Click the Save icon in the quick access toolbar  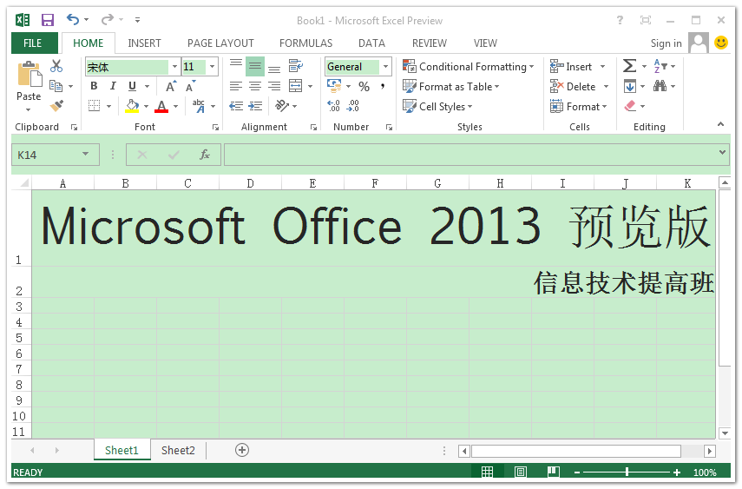coord(48,20)
